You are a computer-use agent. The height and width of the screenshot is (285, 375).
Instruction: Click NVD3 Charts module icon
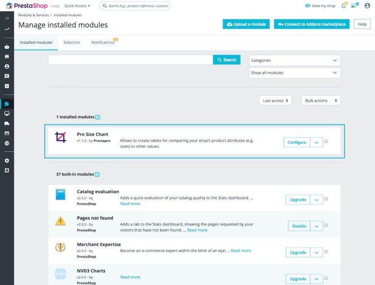60,274
